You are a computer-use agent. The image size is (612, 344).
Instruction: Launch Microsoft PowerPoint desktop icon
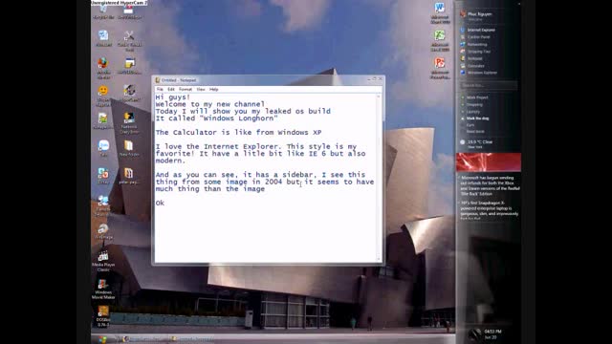pyautogui.click(x=440, y=68)
